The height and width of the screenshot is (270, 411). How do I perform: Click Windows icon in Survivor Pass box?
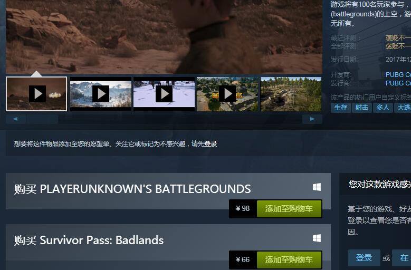(x=317, y=238)
